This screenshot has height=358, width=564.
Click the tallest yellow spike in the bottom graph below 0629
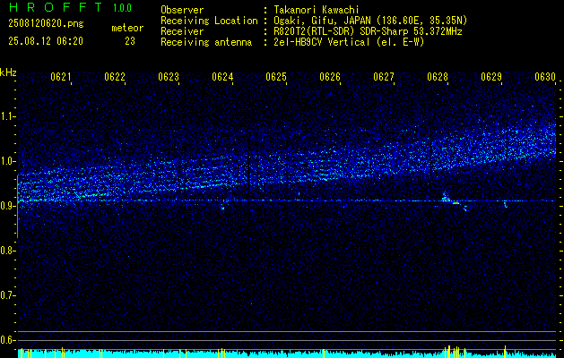click(x=505, y=352)
